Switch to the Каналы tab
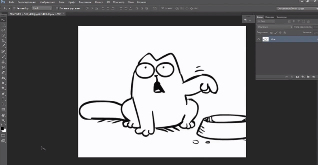The height and width of the screenshot is (165, 318). click(x=270, y=17)
